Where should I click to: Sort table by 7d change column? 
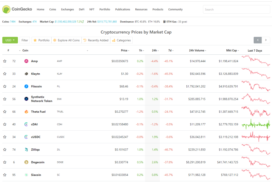pyautogui.click(x=171, y=50)
